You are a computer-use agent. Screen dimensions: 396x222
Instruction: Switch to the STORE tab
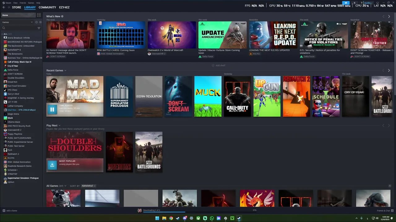[16, 7]
